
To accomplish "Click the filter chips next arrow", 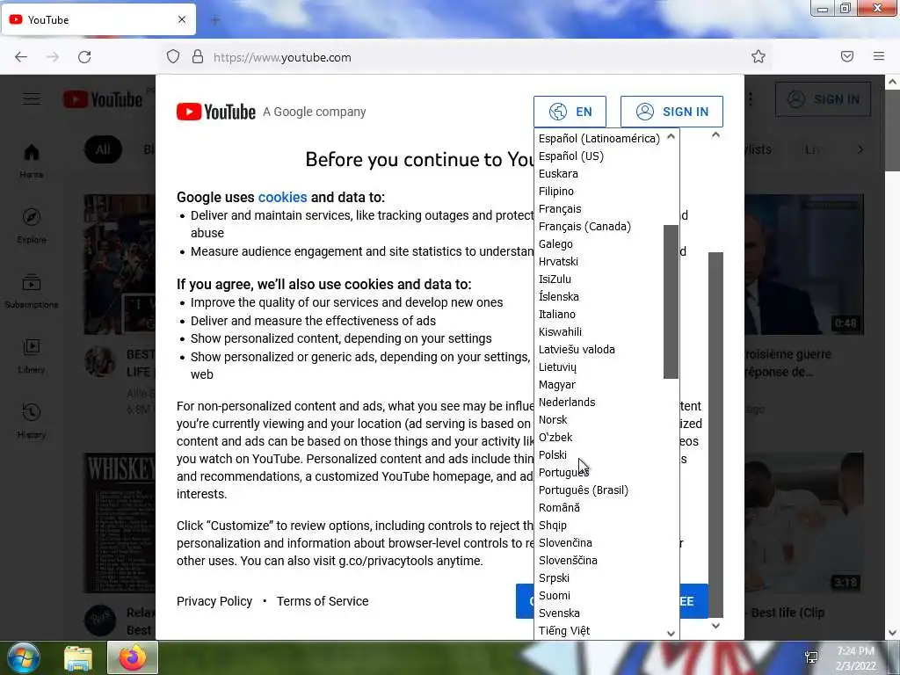I will tap(860, 149).
